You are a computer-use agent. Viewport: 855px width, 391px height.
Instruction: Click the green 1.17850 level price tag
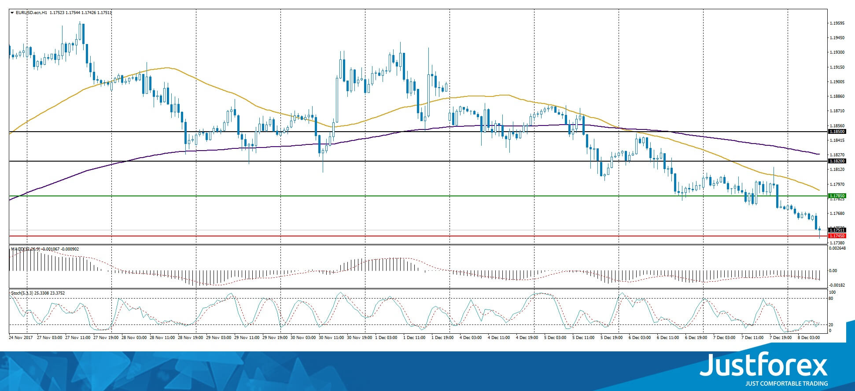point(837,195)
